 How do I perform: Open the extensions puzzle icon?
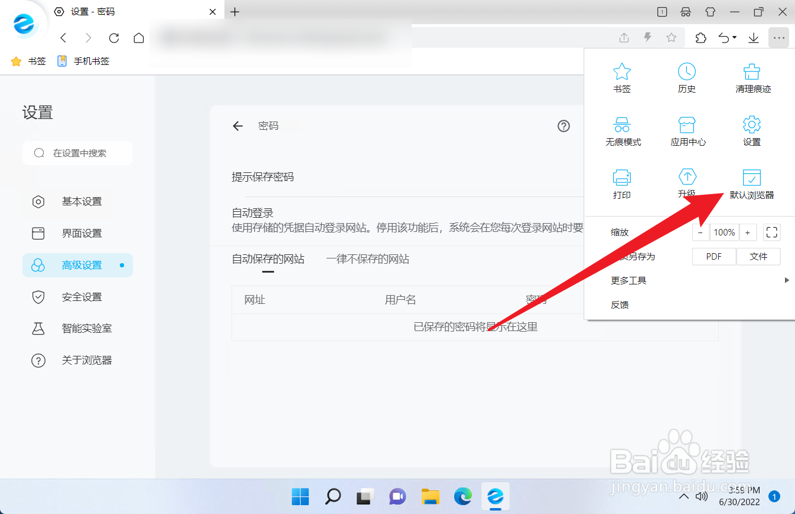pyautogui.click(x=700, y=38)
